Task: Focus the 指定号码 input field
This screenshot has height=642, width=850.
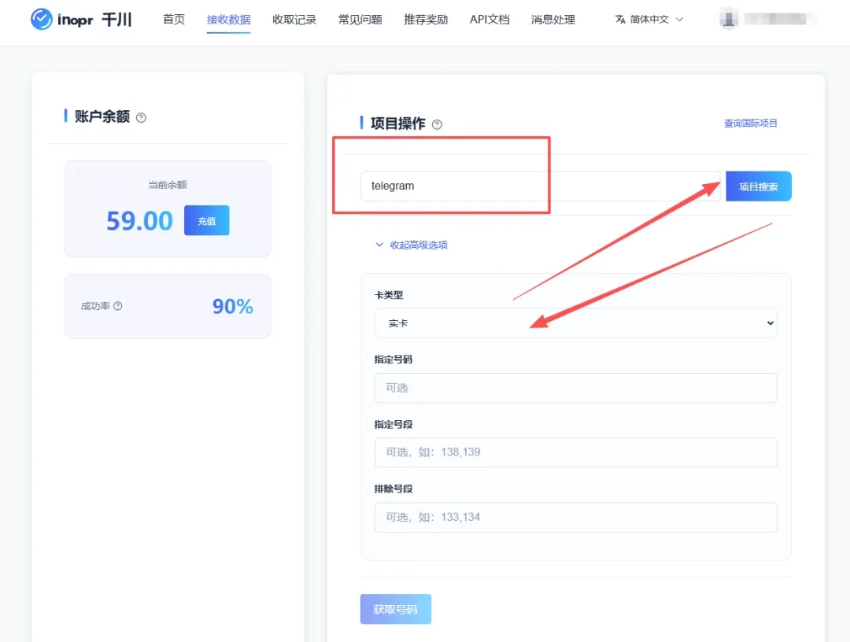Action: click(575, 388)
